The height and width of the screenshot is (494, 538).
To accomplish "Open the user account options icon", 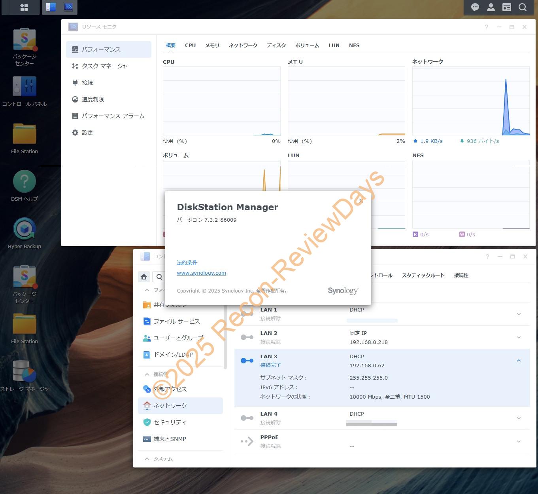I will point(491,8).
